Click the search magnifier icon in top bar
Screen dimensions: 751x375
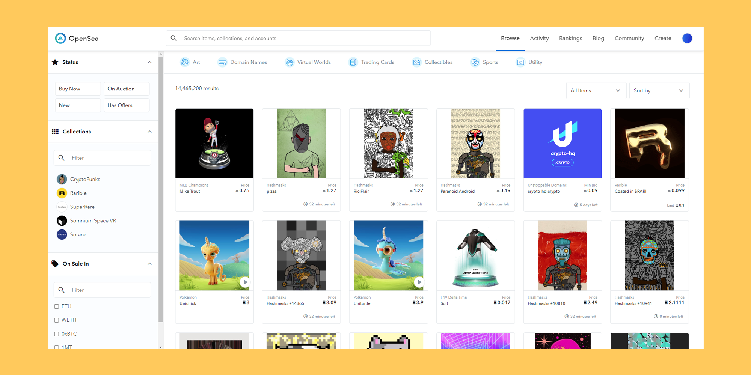(x=173, y=38)
